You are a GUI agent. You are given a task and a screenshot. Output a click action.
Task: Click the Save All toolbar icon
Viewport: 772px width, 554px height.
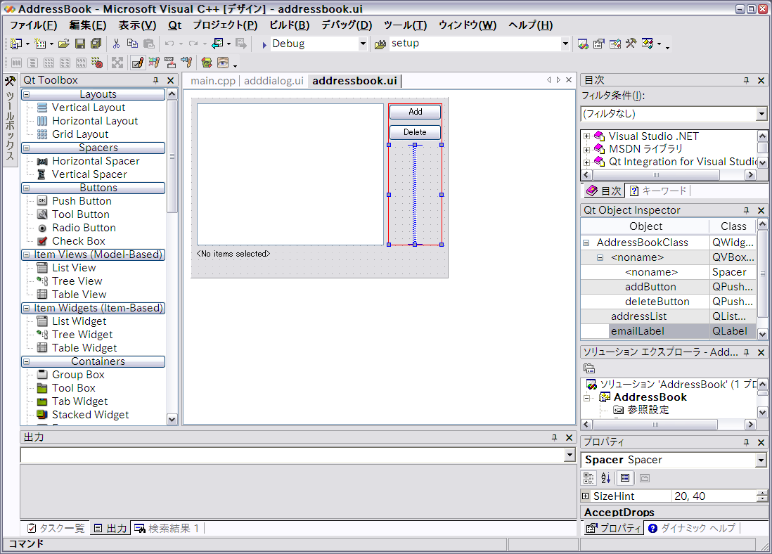96,44
